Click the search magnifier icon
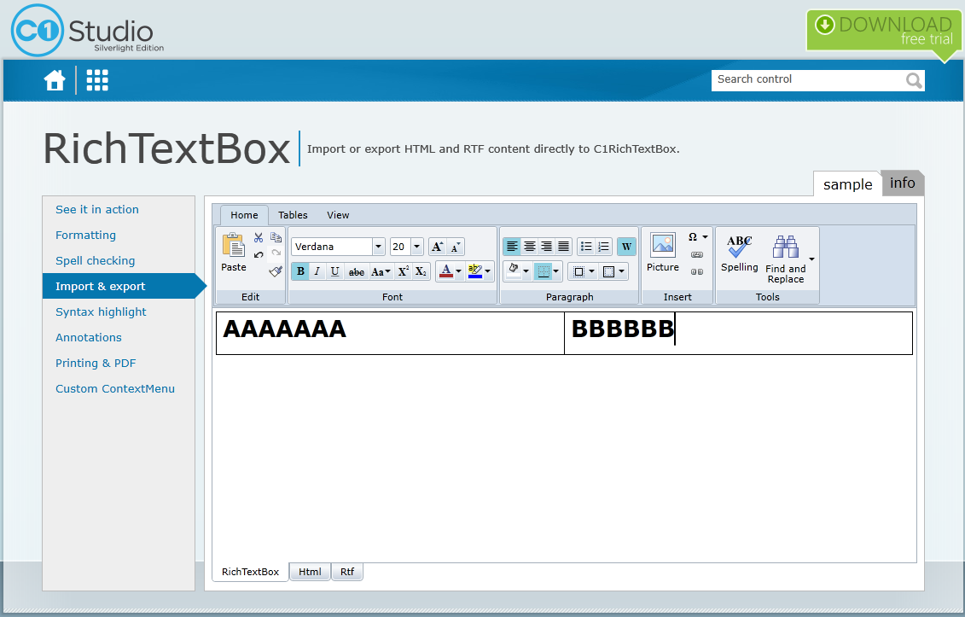965x617 pixels. coord(914,80)
